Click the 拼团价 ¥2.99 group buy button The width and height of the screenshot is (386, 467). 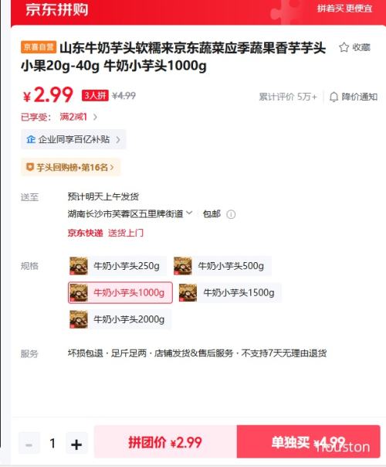[x=165, y=441]
